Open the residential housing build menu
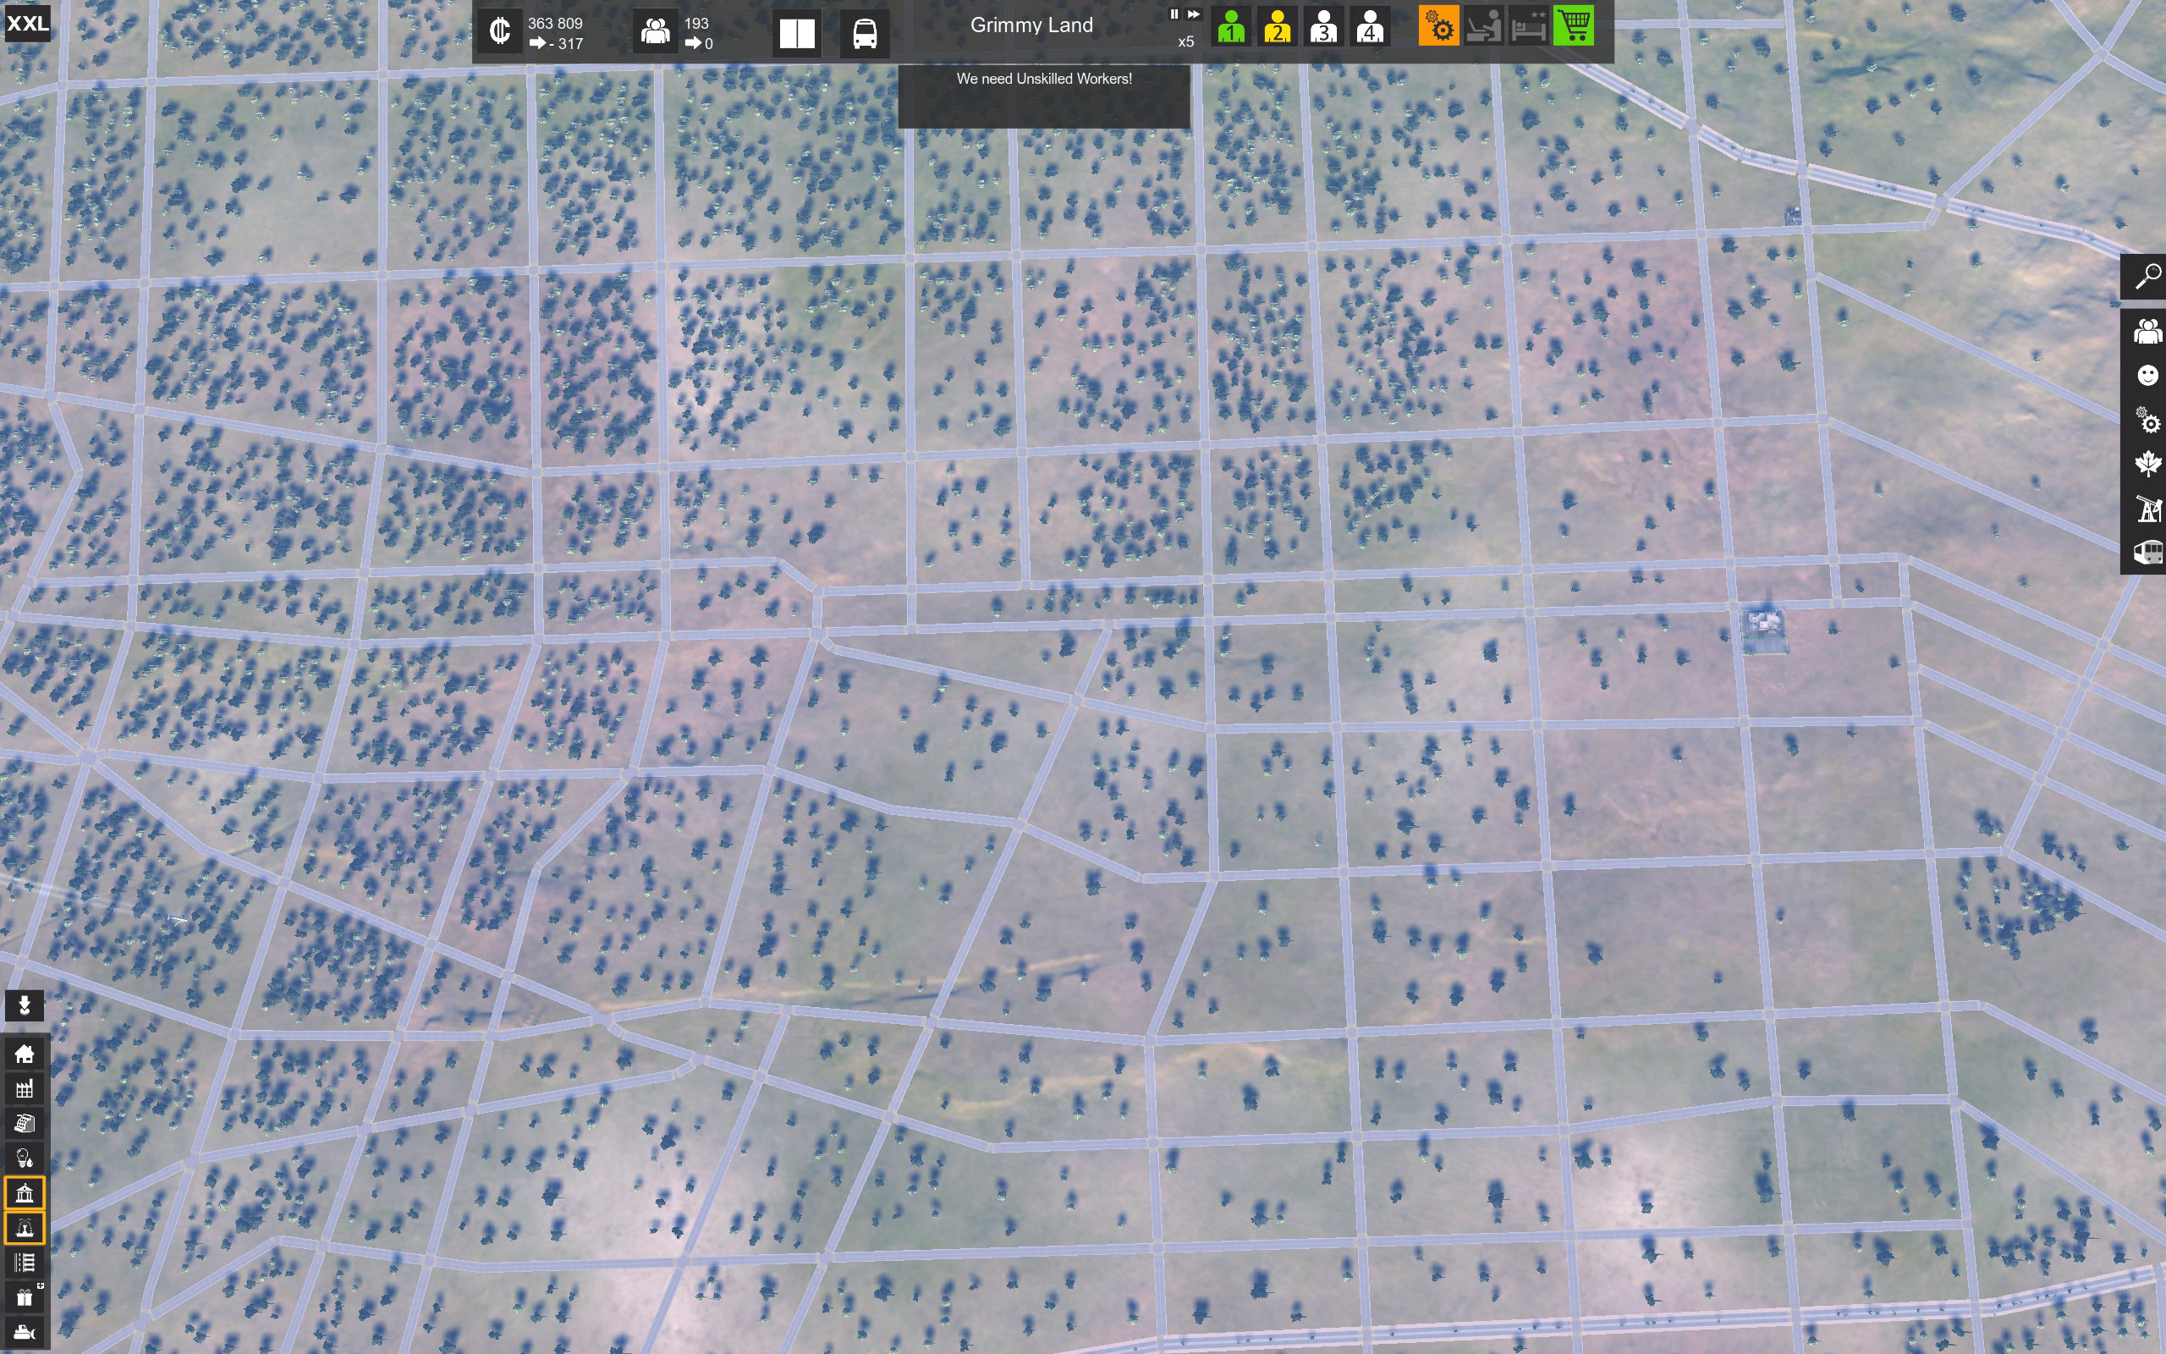Screen dimensions: 2166x1354 click(x=25, y=1053)
